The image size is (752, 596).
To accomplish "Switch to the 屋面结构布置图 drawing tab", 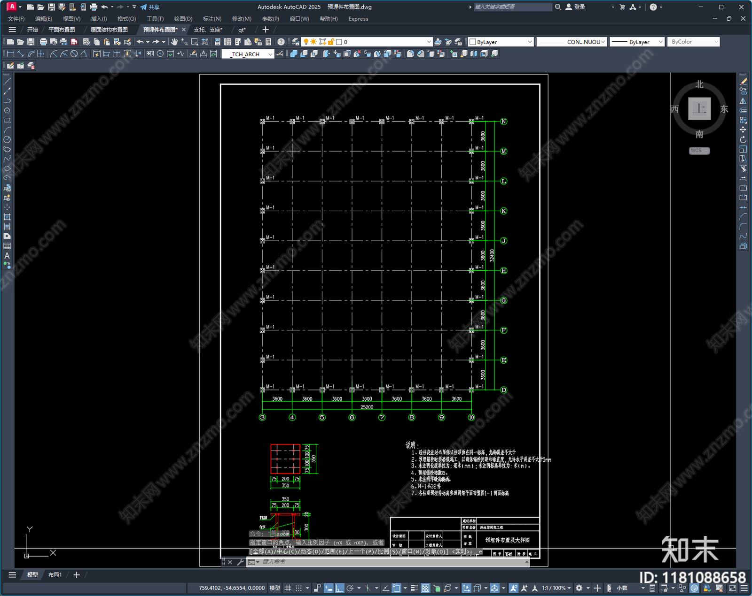I will pos(109,30).
